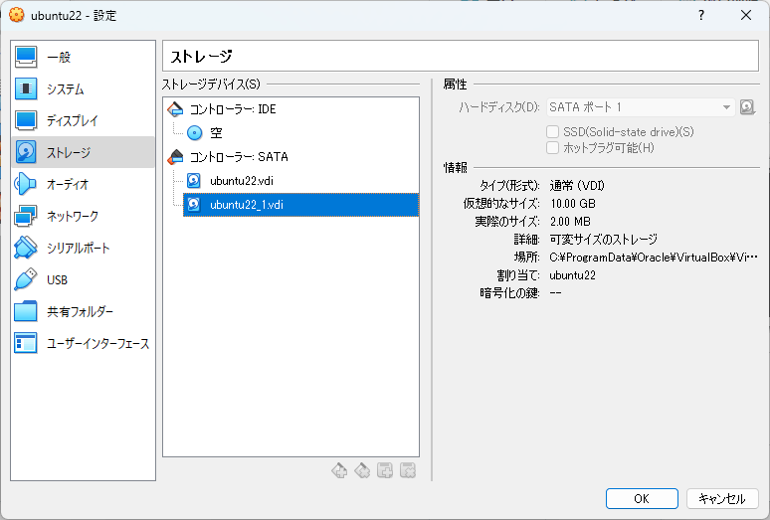
Task: Click the ubuntu22 gear icon in title bar
Action: coord(16,15)
